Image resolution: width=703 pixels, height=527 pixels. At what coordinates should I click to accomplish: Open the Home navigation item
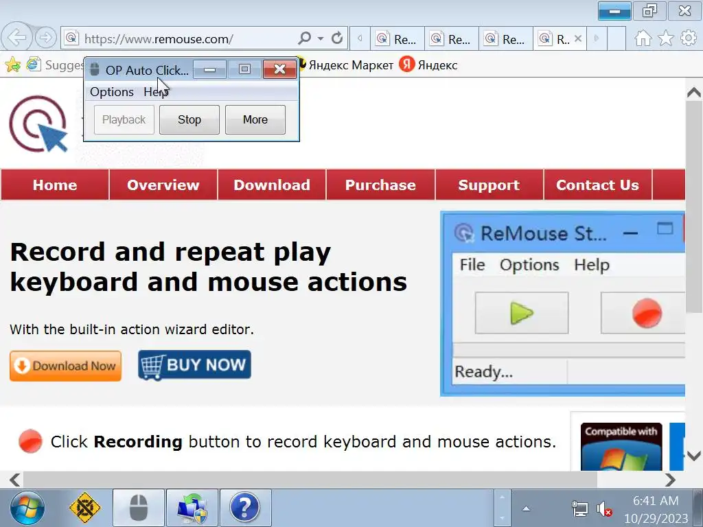pyautogui.click(x=55, y=185)
